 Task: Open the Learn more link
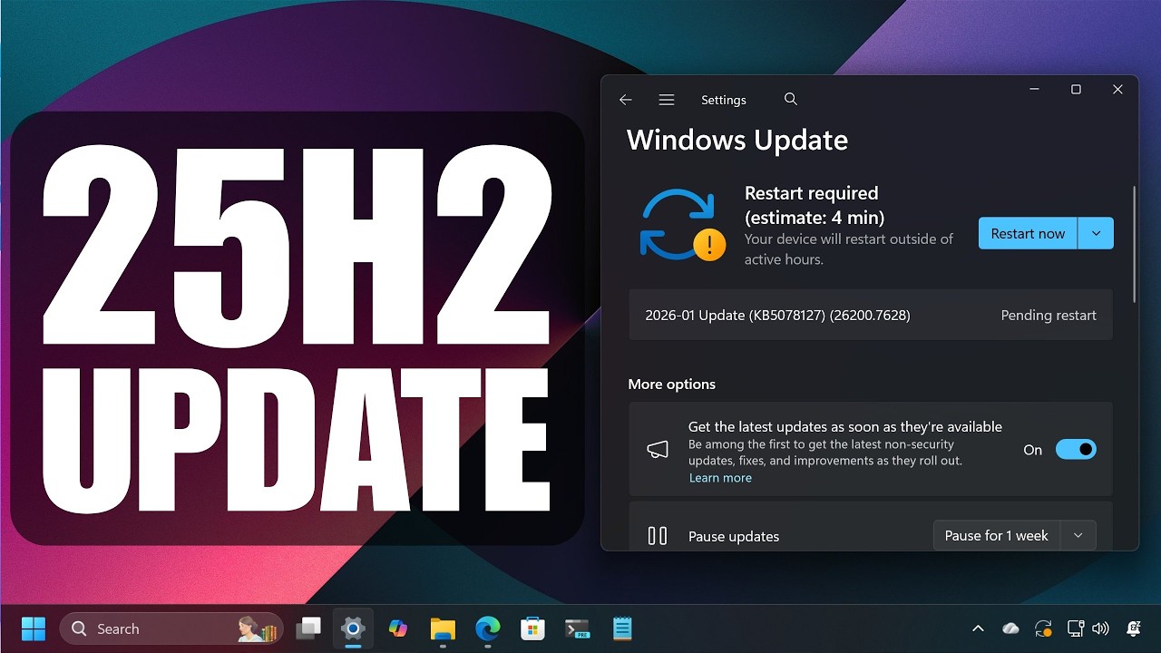pyautogui.click(x=720, y=478)
